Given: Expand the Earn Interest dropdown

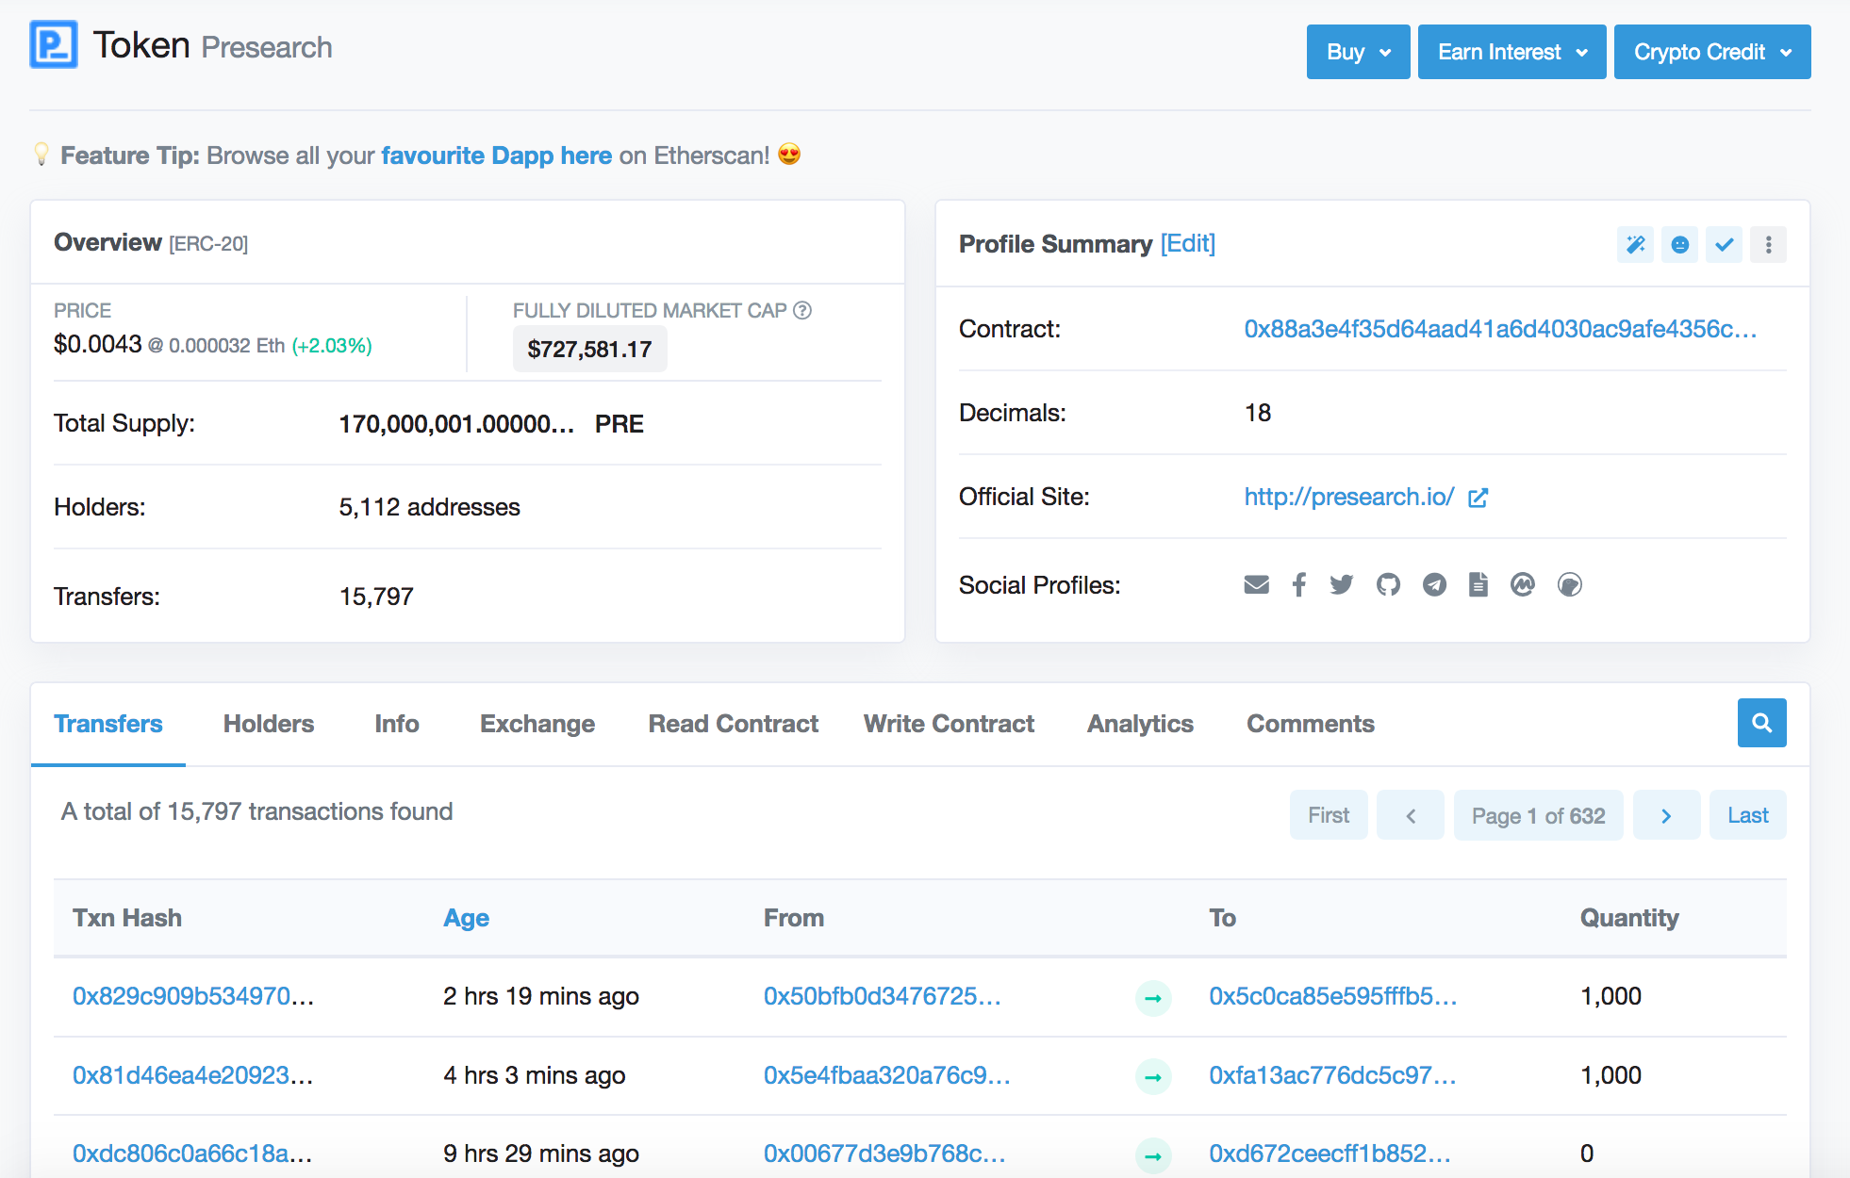Looking at the screenshot, I should tap(1511, 52).
